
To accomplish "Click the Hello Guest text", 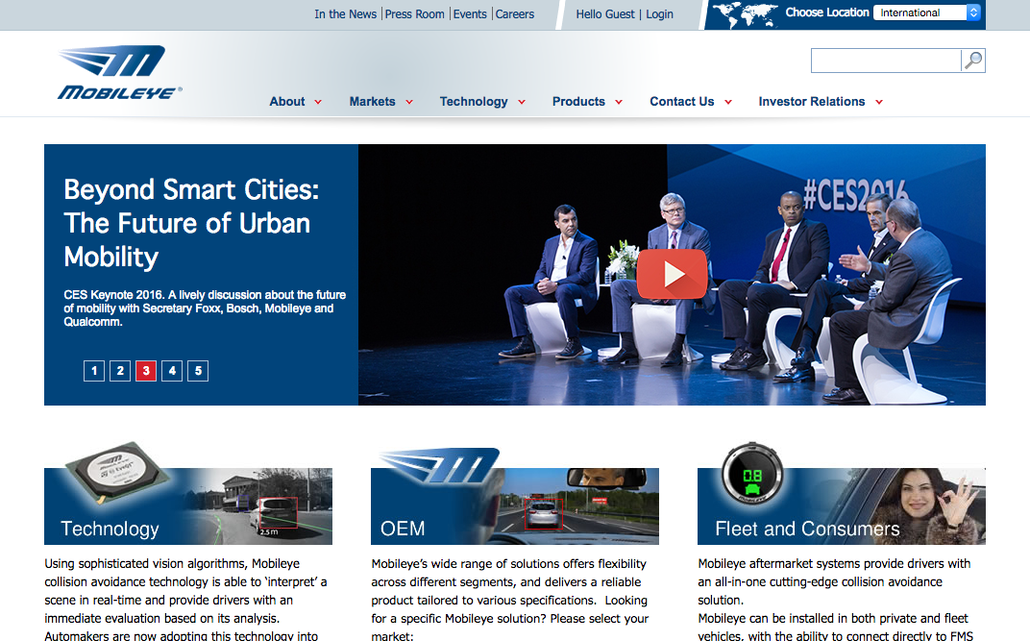I will (x=605, y=14).
